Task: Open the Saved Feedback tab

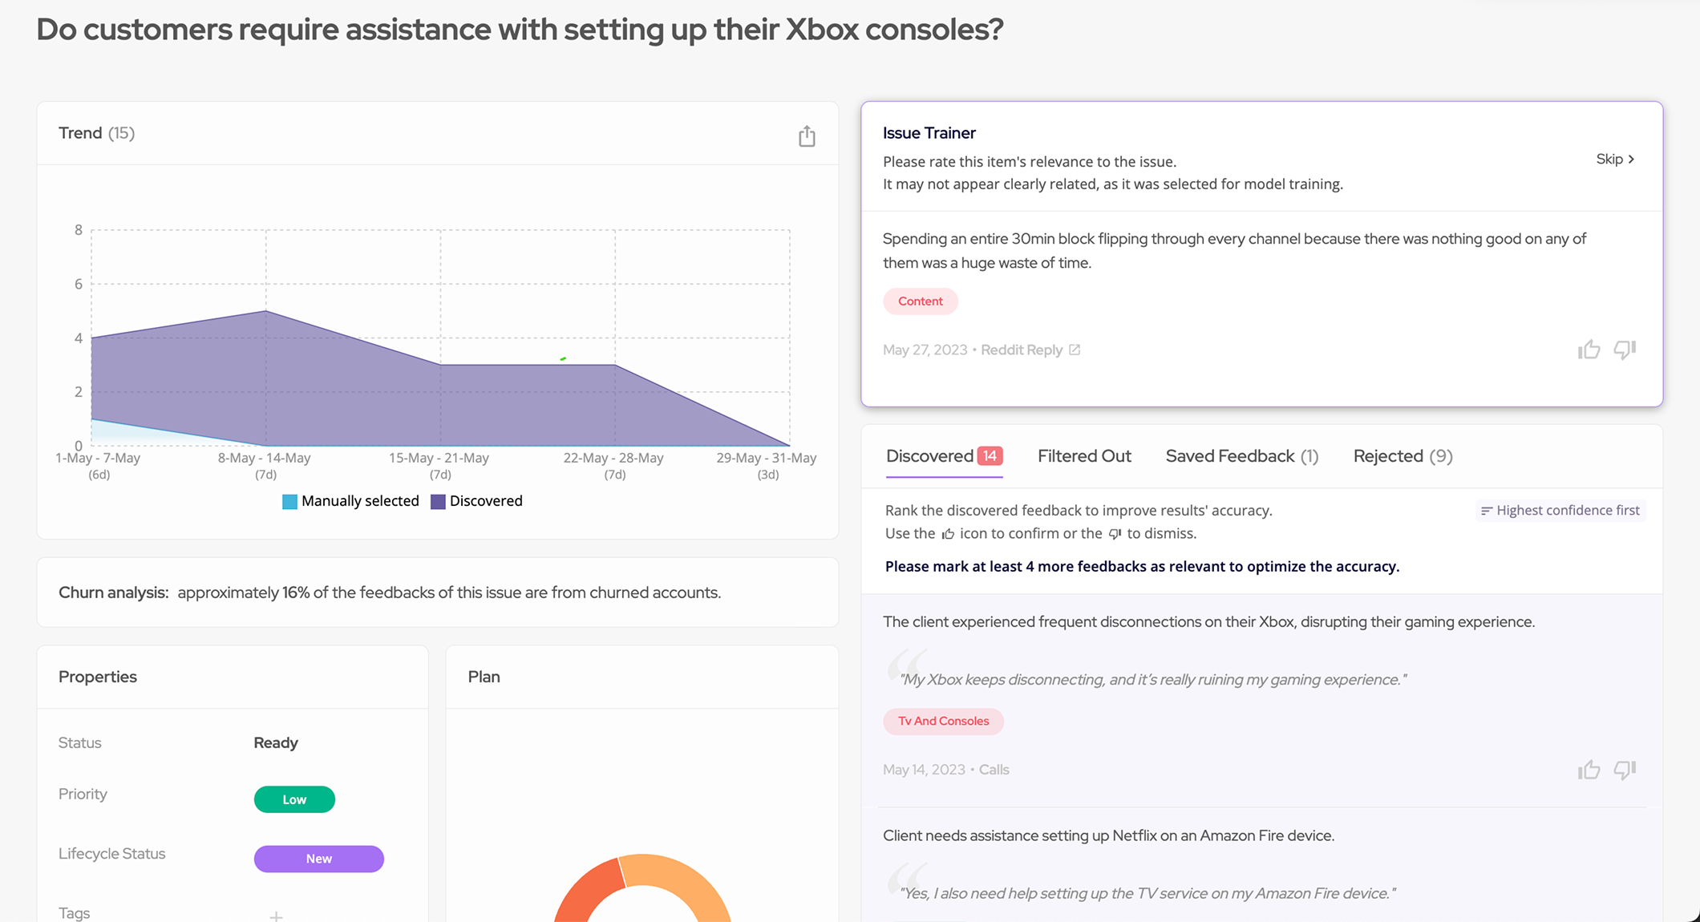Action: [x=1242, y=456]
